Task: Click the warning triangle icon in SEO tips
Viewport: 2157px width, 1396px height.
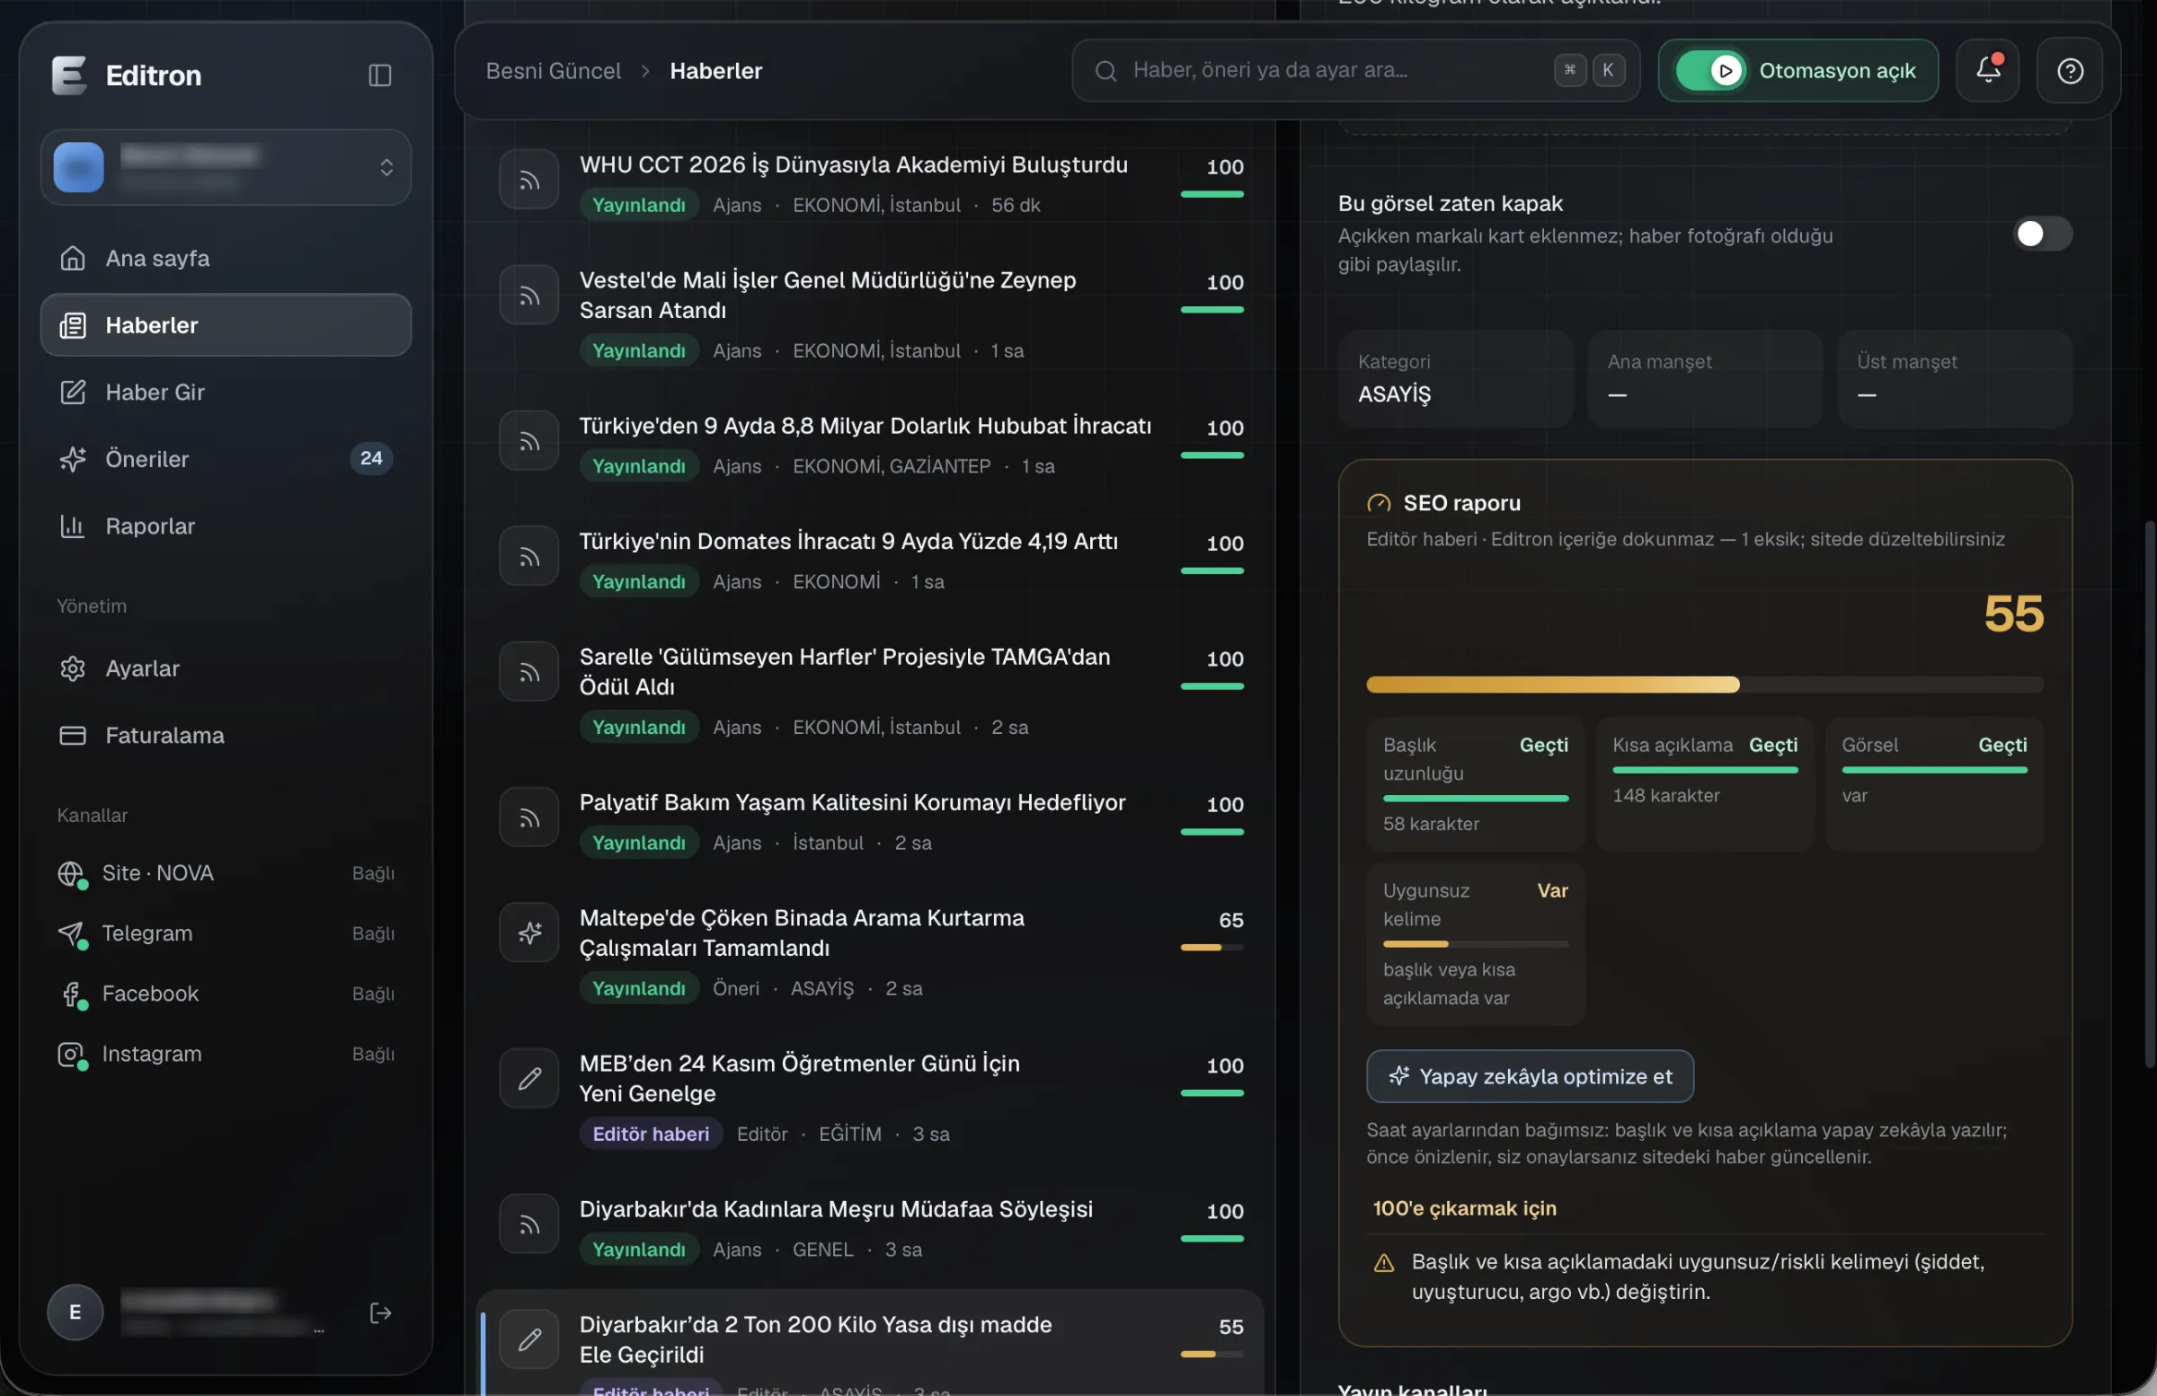Action: [1384, 1263]
